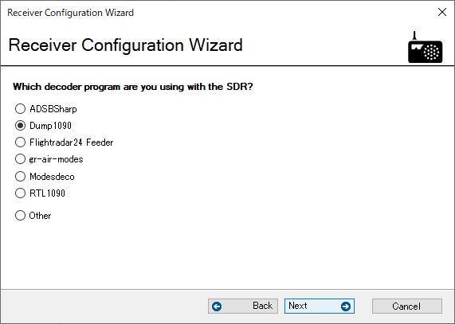
Task: Click the blue right arrow icon on Next
Action: (346, 306)
